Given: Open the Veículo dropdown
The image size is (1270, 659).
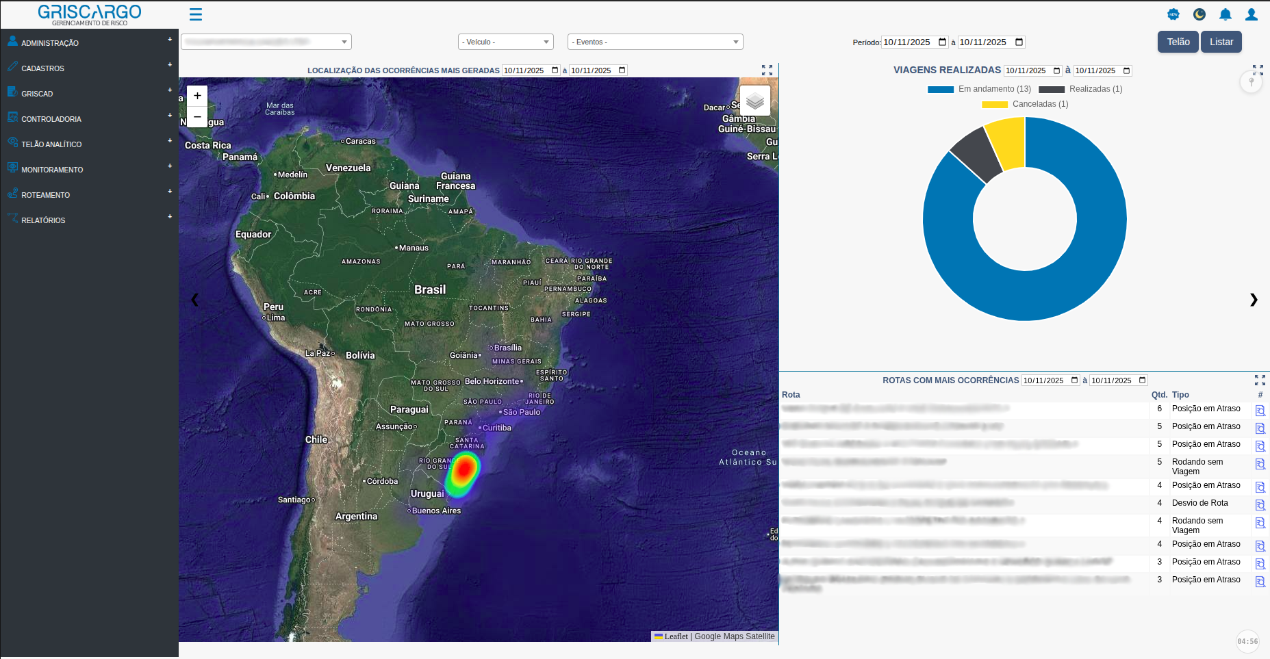Looking at the screenshot, I should [505, 42].
